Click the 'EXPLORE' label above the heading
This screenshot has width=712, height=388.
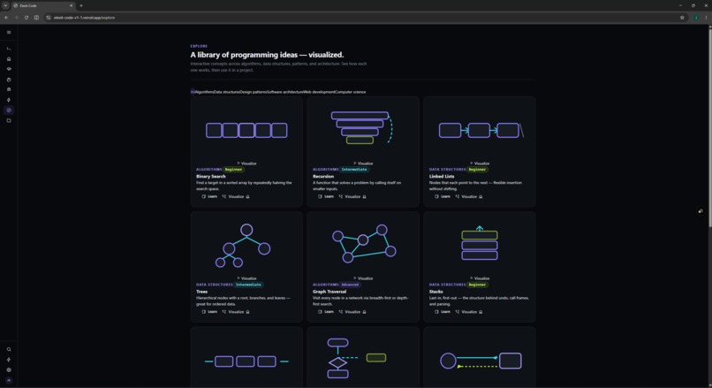[x=199, y=46]
